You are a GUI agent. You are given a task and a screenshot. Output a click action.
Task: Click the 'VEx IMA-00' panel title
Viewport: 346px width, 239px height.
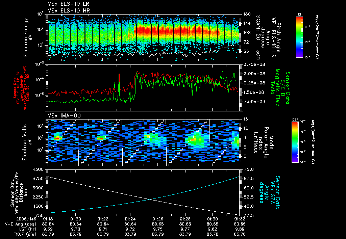pyautogui.click(x=64, y=115)
